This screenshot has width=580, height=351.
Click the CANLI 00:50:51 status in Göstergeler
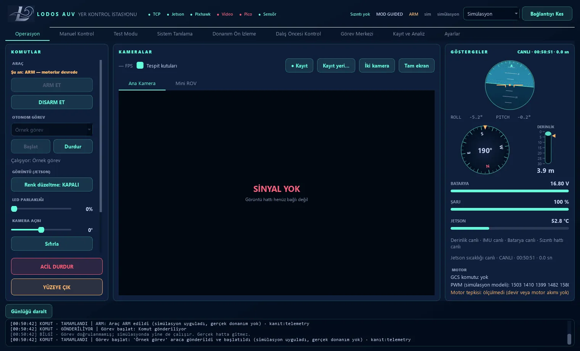(x=543, y=52)
